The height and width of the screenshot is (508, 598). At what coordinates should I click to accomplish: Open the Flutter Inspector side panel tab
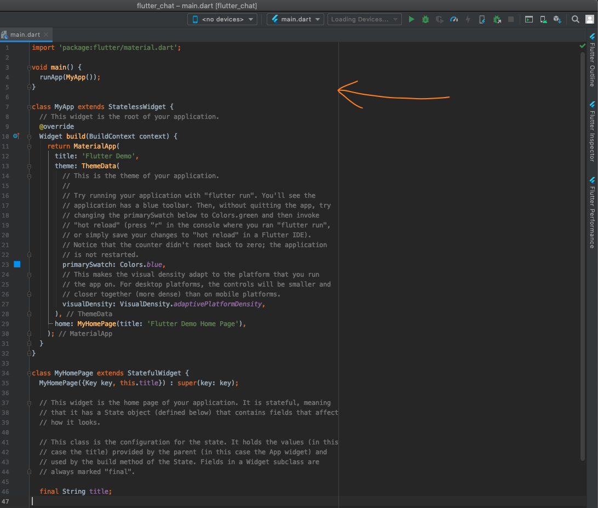pyautogui.click(x=592, y=132)
